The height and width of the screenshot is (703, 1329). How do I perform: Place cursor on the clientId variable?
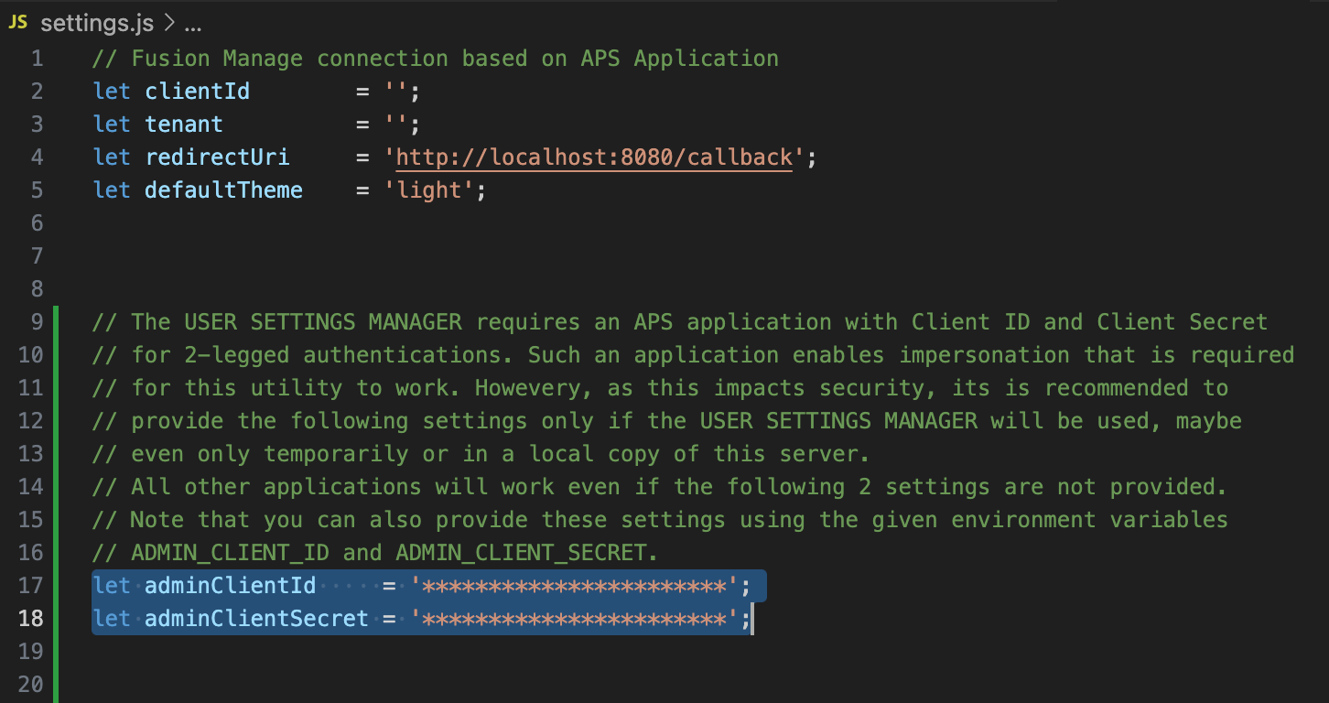[197, 92]
